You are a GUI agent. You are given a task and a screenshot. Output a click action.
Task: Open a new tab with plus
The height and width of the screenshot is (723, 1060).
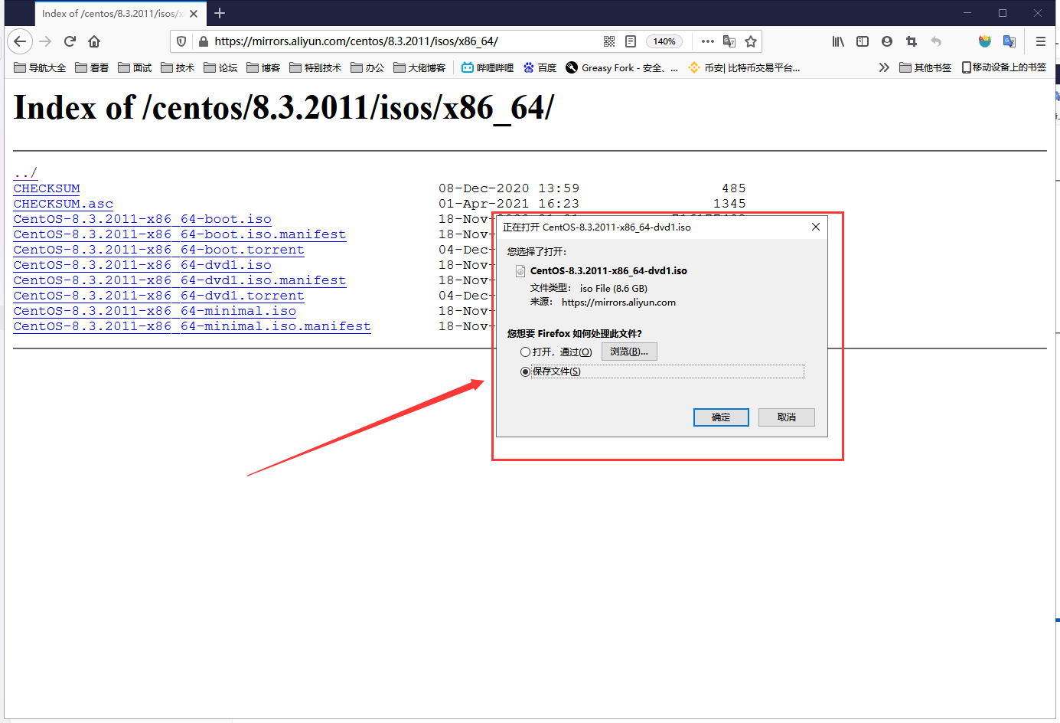pyautogui.click(x=220, y=13)
